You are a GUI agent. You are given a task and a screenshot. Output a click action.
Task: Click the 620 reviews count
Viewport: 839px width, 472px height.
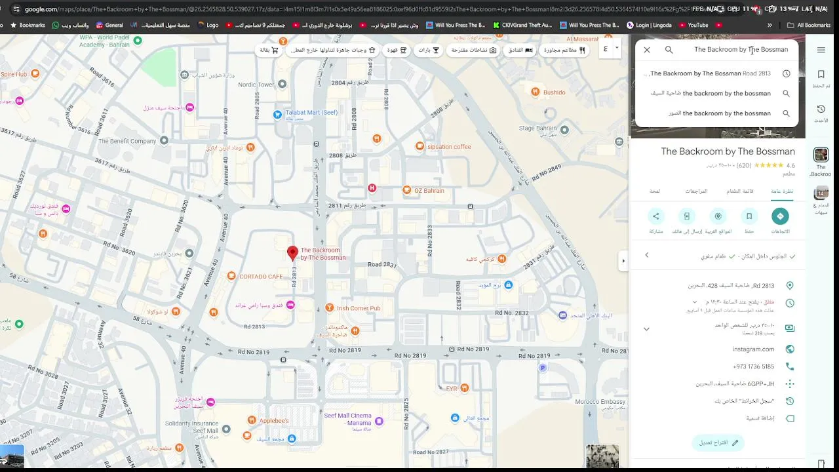[744, 166]
